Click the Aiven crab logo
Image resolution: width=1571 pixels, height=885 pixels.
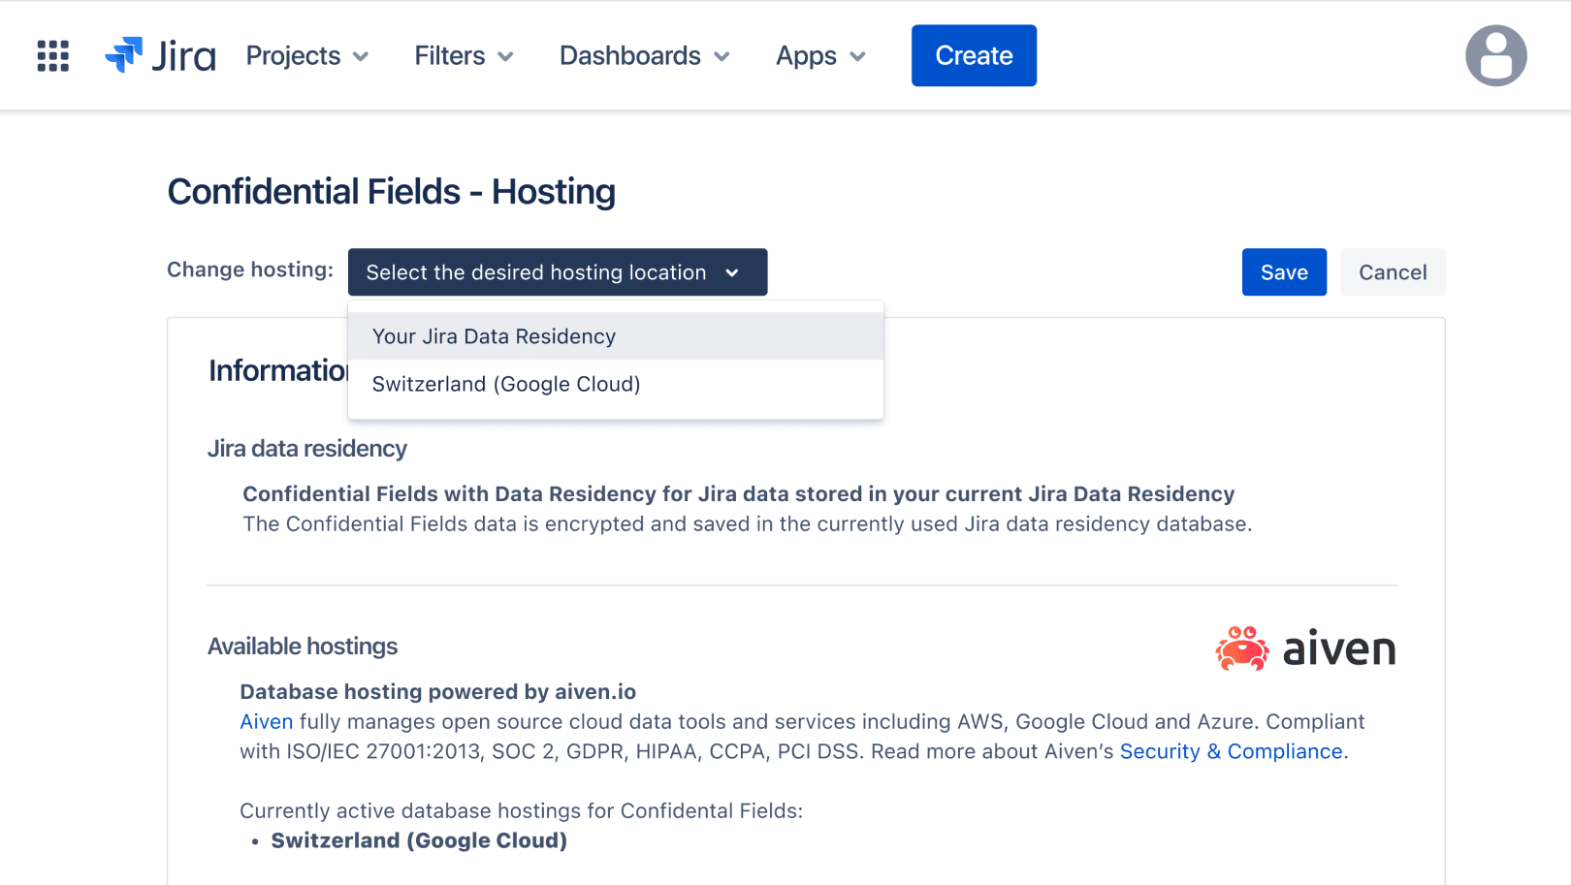point(1241,648)
